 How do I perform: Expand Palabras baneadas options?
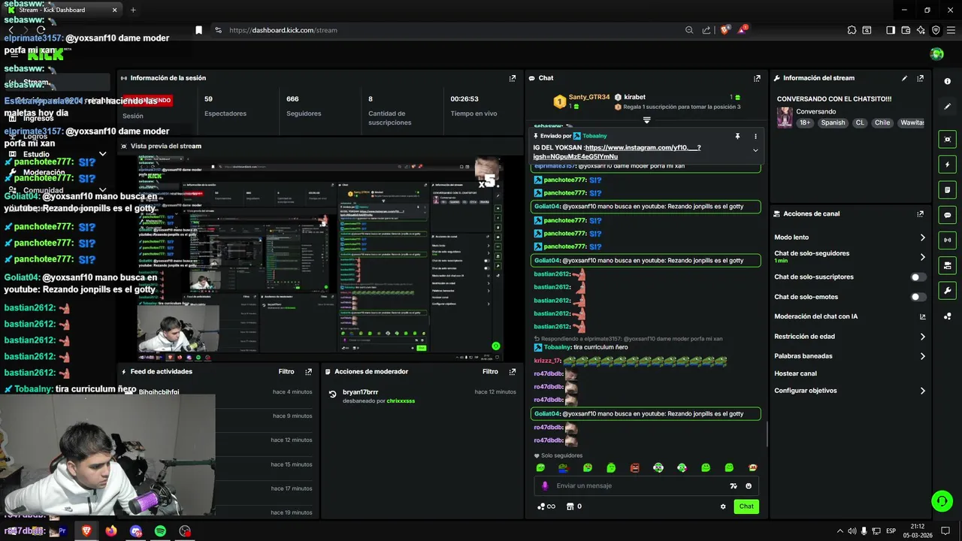(923, 356)
